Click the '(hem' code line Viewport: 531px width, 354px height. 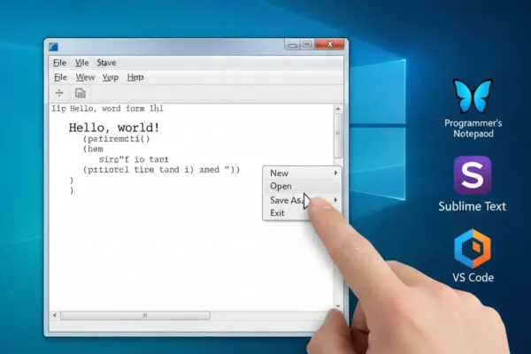(x=93, y=149)
